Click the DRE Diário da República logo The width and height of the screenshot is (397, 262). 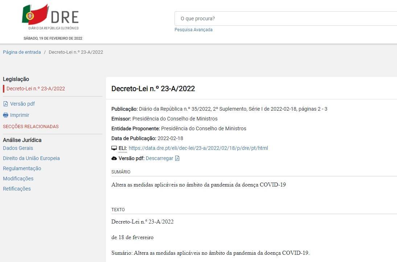point(51,17)
